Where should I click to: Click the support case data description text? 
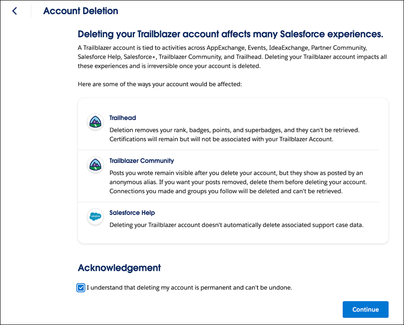[x=236, y=225]
